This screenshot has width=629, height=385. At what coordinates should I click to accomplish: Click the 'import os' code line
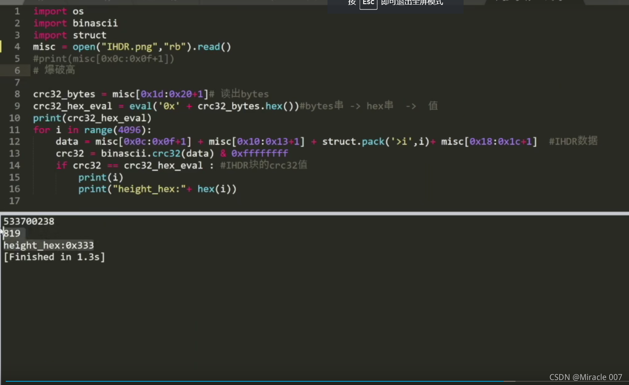click(59, 12)
